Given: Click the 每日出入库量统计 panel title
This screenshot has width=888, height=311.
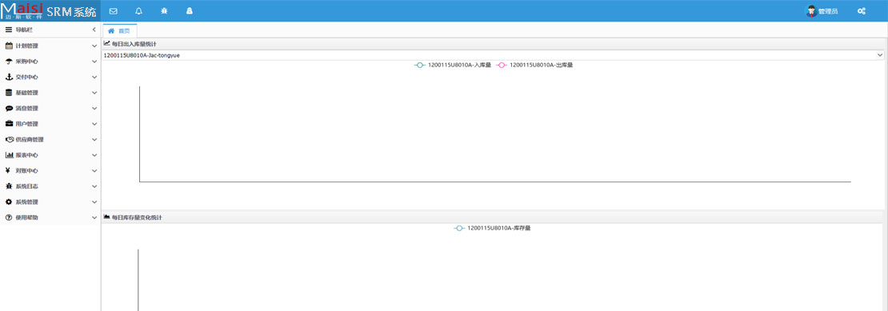Looking at the screenshot, I should pos(134,43).
